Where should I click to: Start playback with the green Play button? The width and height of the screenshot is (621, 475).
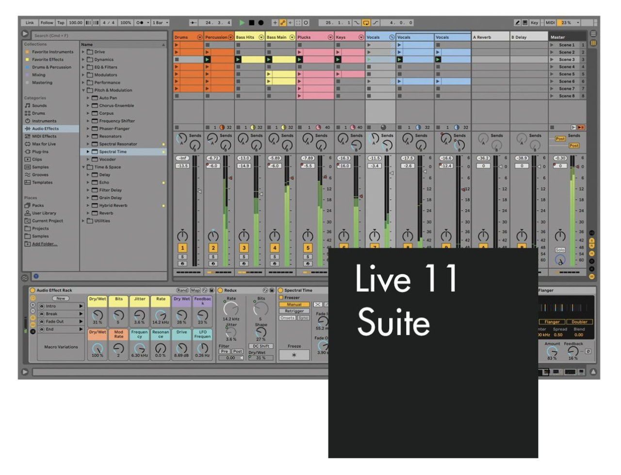(x=242, y=22)
